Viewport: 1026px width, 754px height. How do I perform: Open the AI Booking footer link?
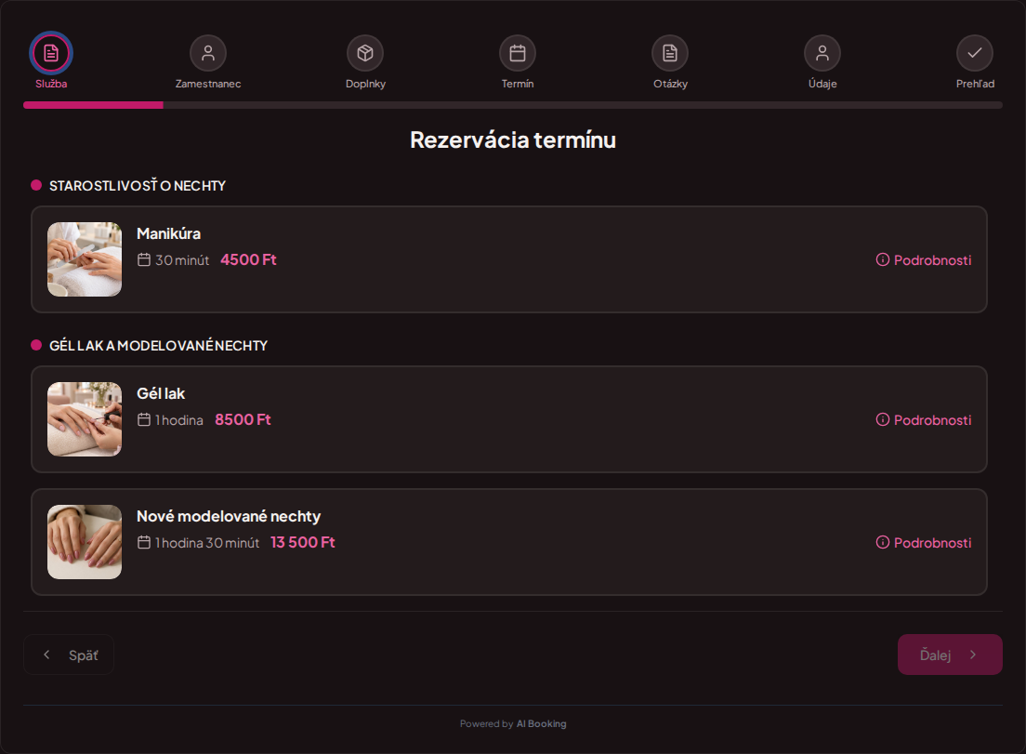pyautogui.click(x=541, y=724)
